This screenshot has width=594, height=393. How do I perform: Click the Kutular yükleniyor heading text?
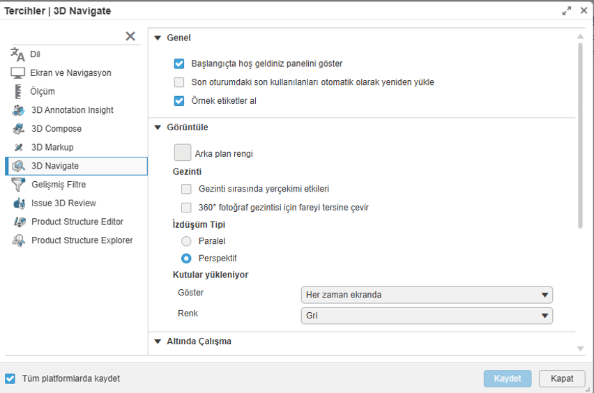point(211,275)
